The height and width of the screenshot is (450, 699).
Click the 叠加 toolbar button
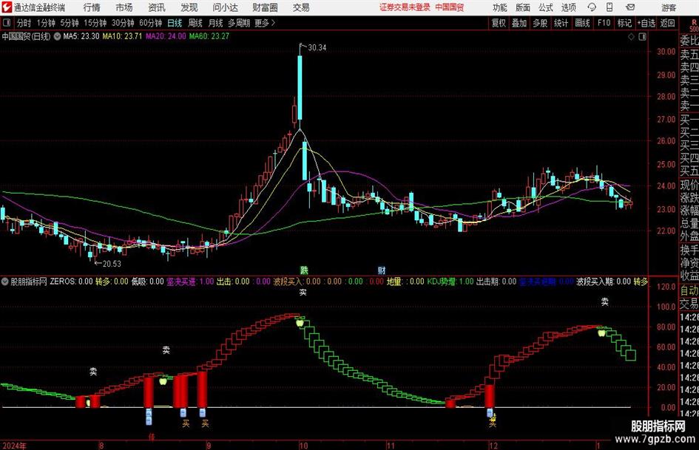pyautogui.click(x=519, y=23)
